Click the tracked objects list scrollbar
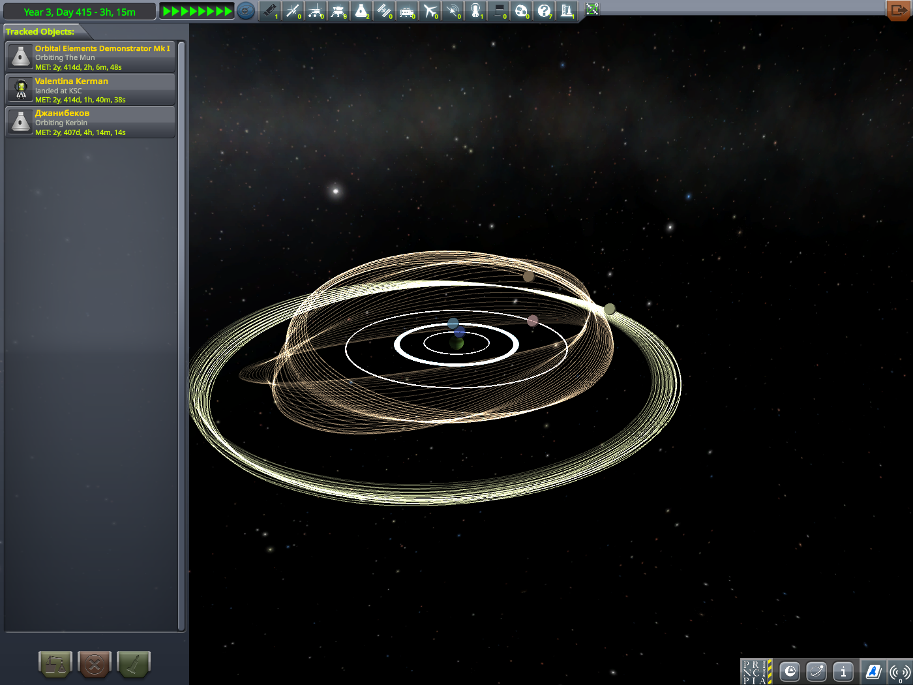The width and height of the screenshot is (913, 685). (181, 336)
